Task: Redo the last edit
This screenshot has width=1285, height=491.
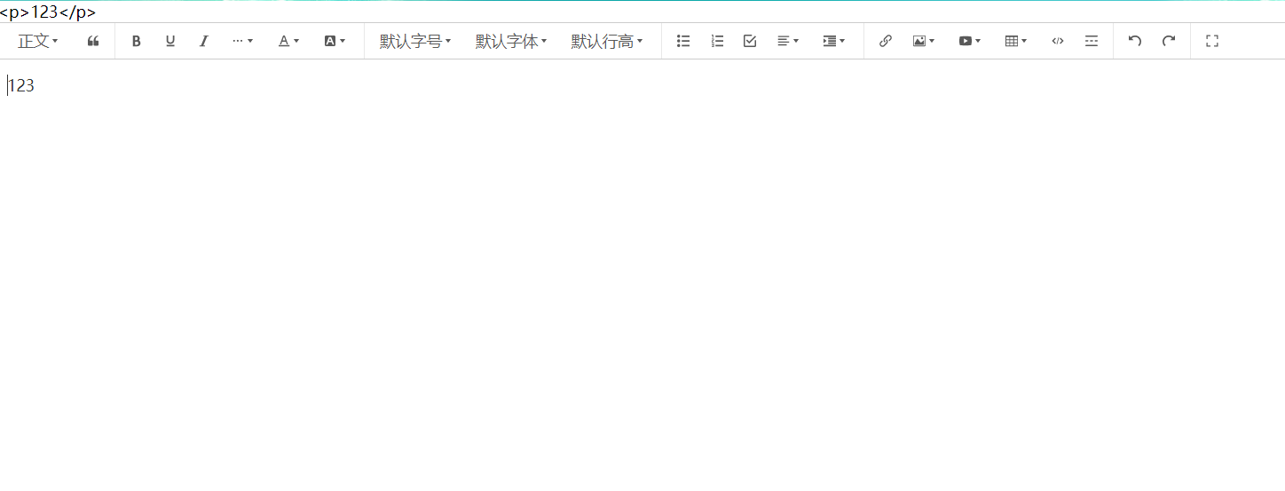Action: click(1169, 41)
